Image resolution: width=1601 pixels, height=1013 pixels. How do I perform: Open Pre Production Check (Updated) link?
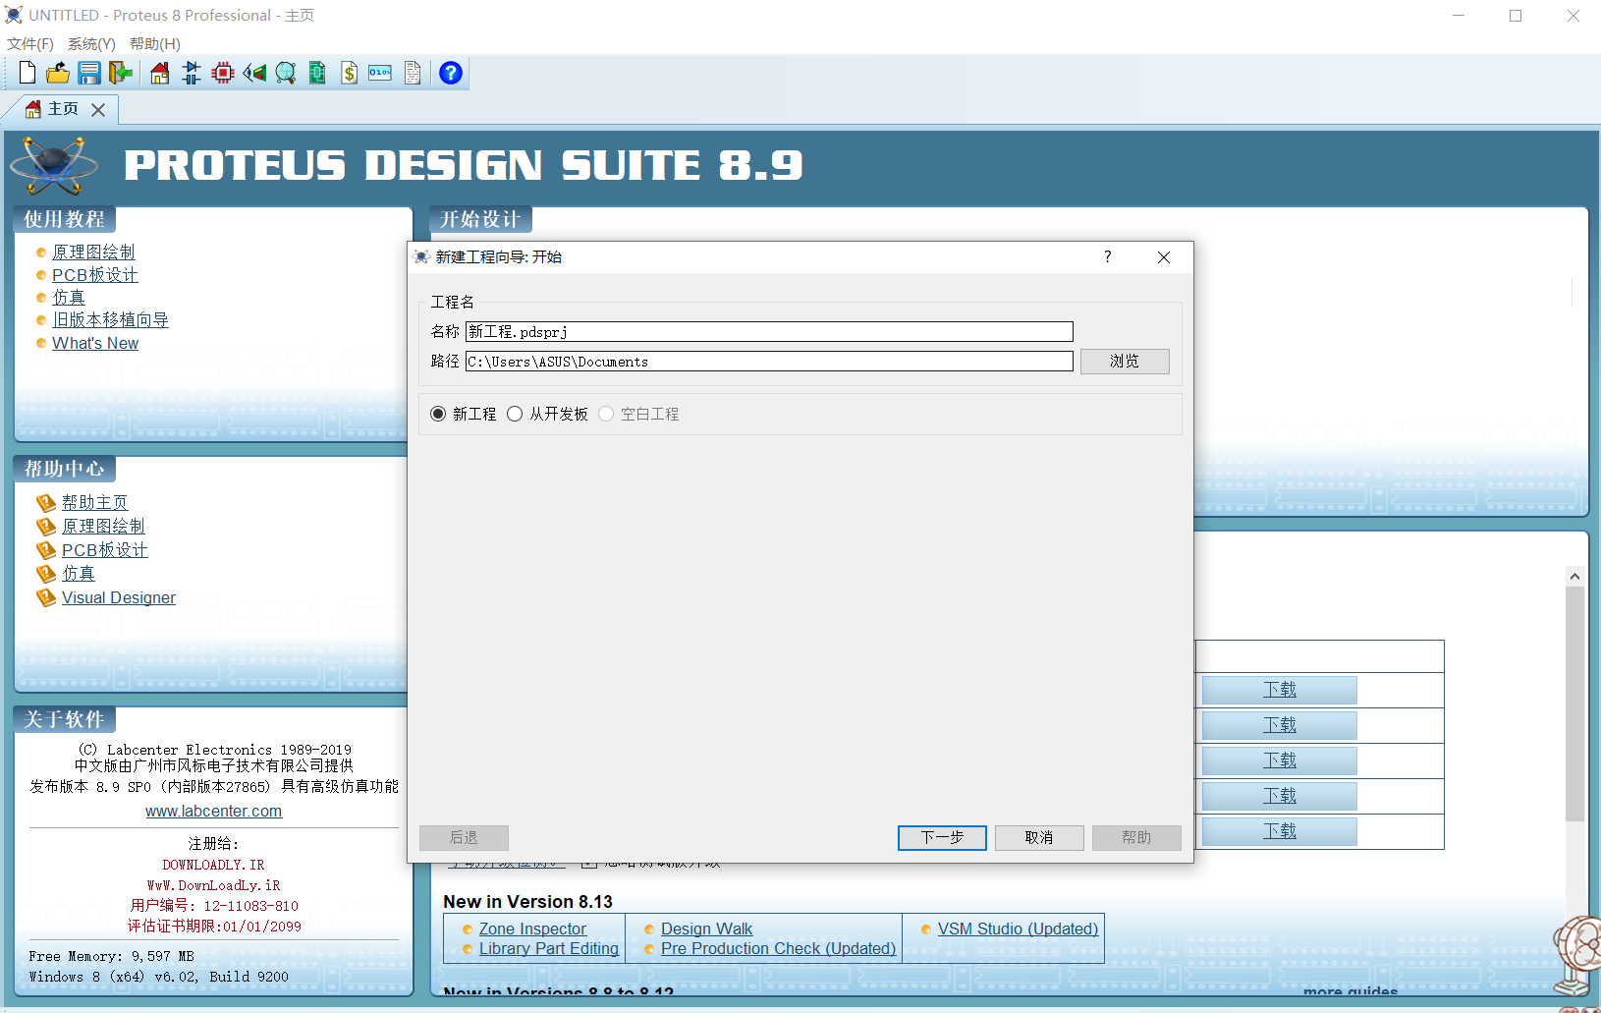(778, 948)
